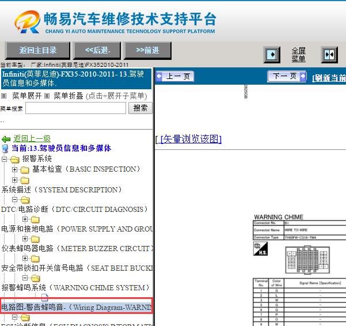This screenshot has width=346, height=326.
Task: Click the H.S. harness side icon
Action: click(x=261, y=248)
